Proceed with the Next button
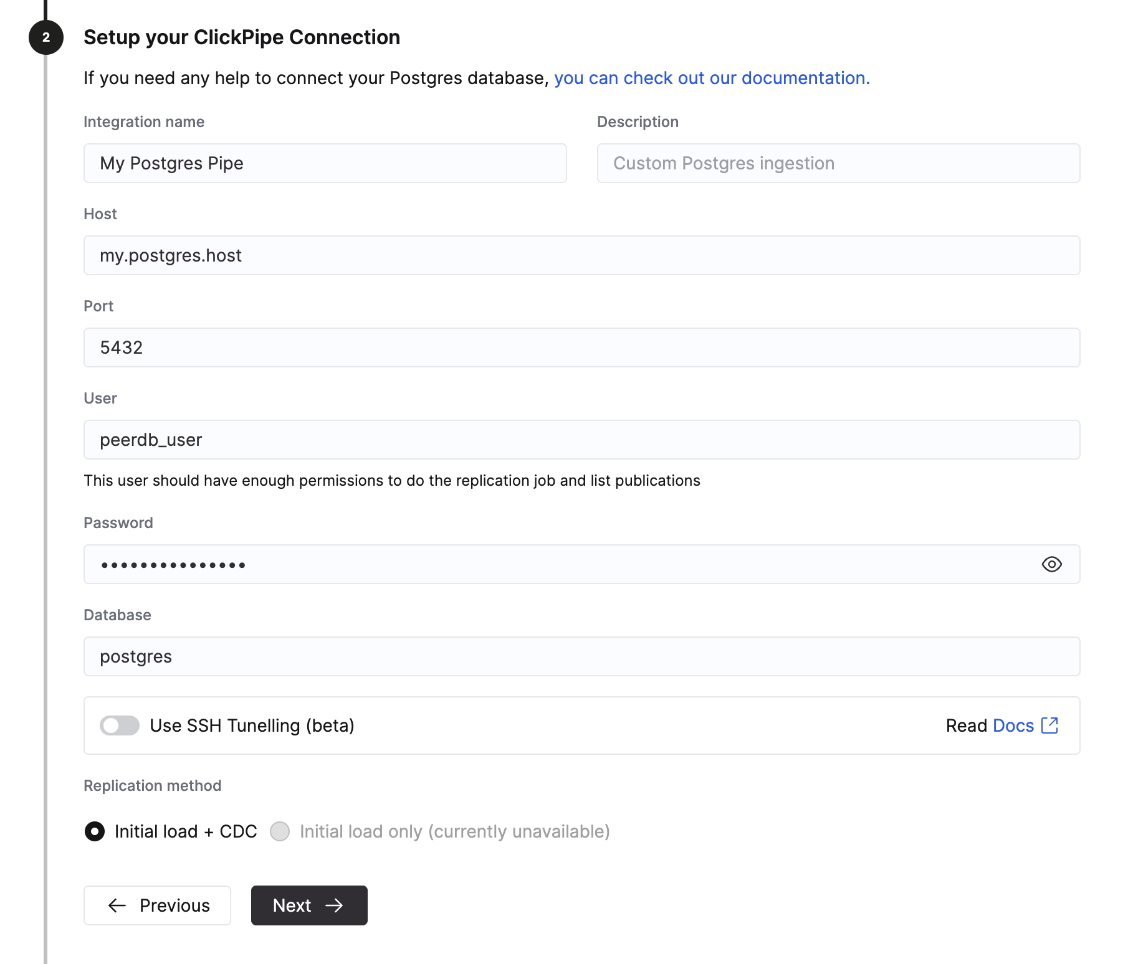The width and height of the screenshot is (1128, 964). point(309,905)
